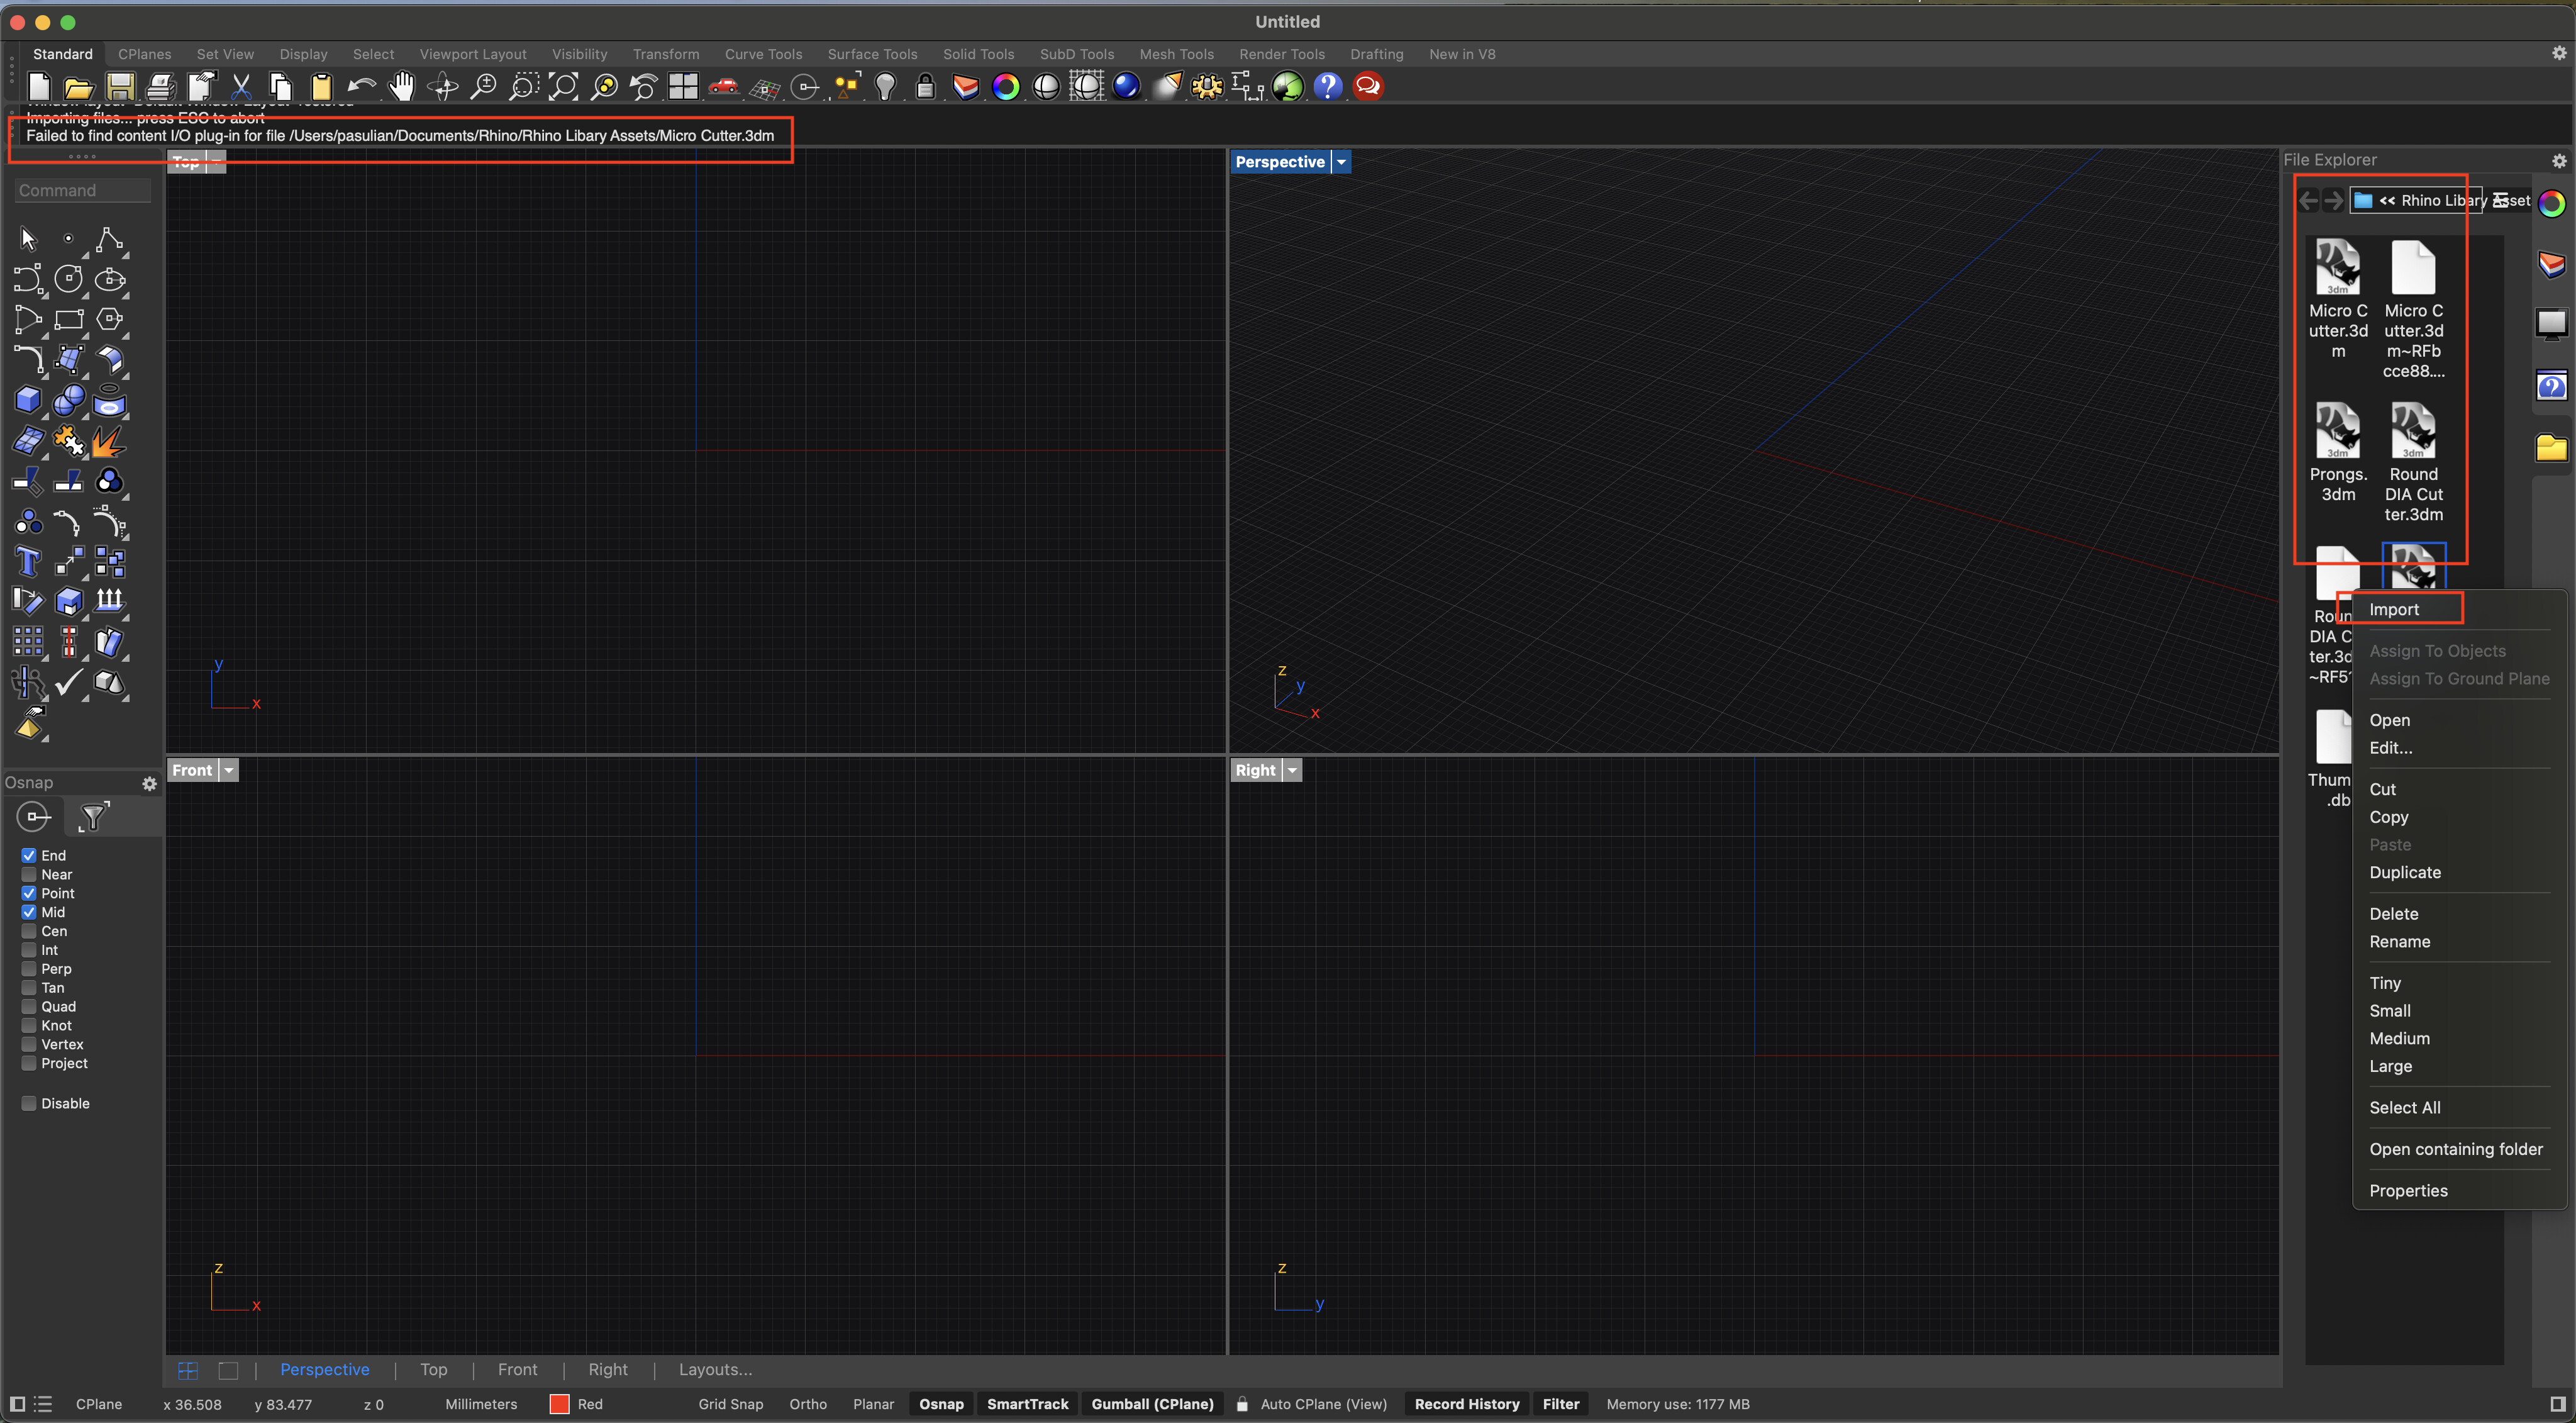The image size is (2576, 1423).
Task: Select the arrow Select tool in the sidebar
Action: [x=28, y=239]
